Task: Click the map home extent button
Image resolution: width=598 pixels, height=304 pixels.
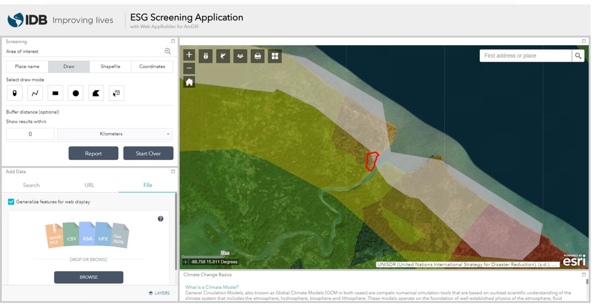Action: point(189,82)
